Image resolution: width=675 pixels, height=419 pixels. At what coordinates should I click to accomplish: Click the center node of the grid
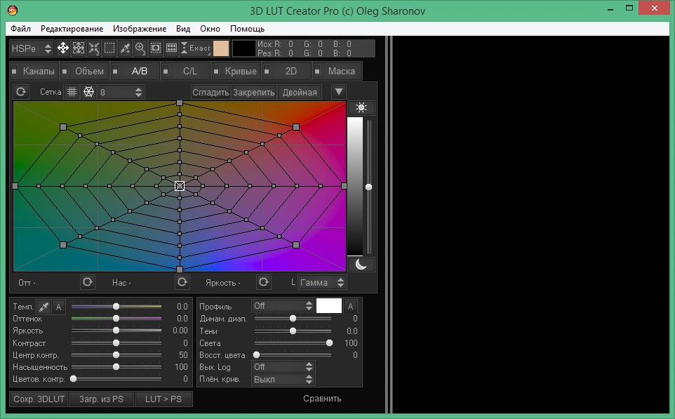pyautogui.click(x=180, y=186)
